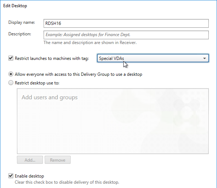The image size is (217, 188).
Task: Click the note about Receiver name and description
Action: pos(90,43)
